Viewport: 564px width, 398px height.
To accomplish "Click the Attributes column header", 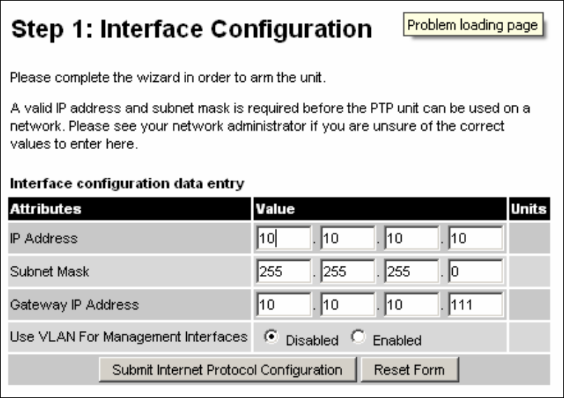I will point(45,208).
